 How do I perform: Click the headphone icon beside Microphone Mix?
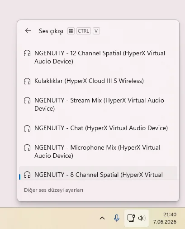(x=27, y=147)
